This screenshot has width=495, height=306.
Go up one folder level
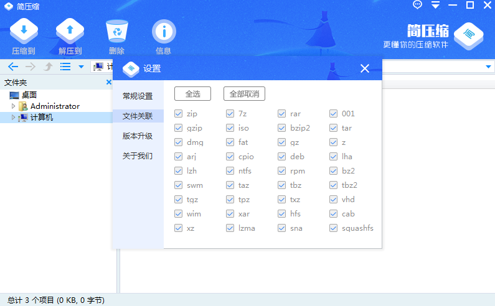tap(48, 67)
